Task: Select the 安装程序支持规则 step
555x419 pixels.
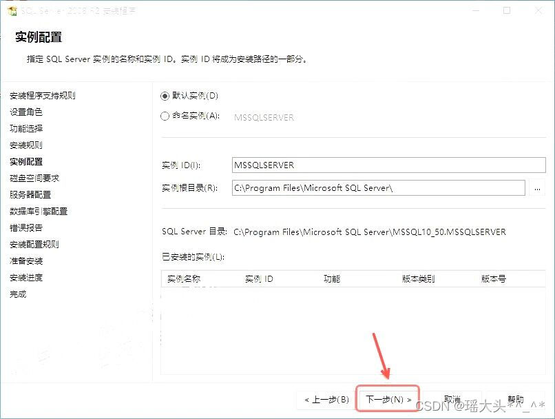Action: pyautogui.click(x=43, y=96)
